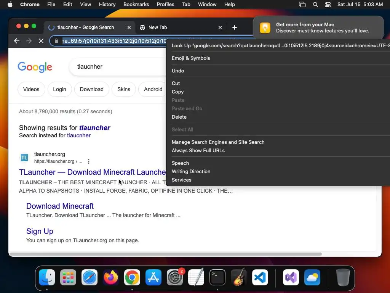Click the lightbulb tips notification icon
The height and width of the screenshot is (293, 390).
(265, 27)
